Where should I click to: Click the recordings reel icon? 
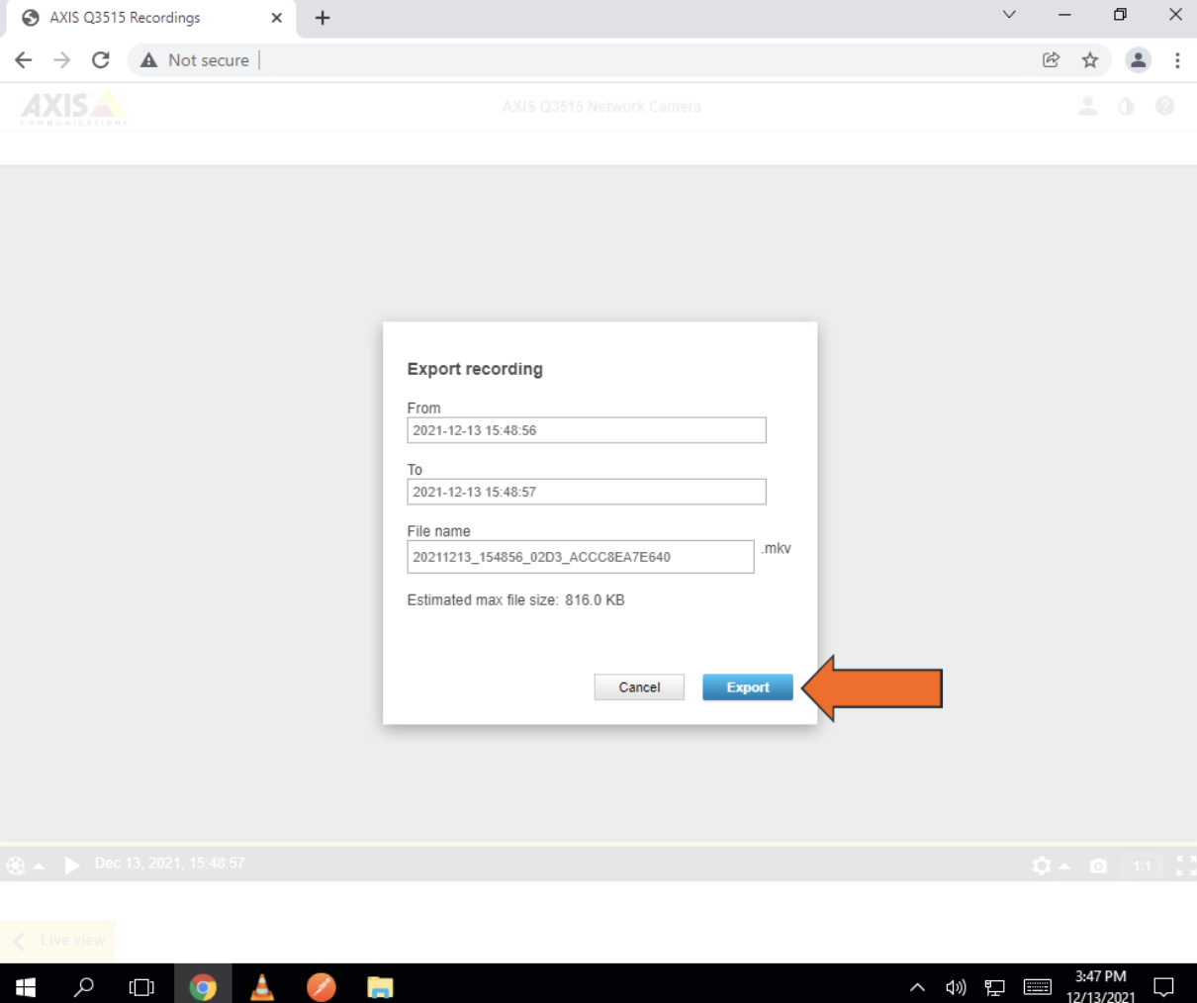[16, 865]
